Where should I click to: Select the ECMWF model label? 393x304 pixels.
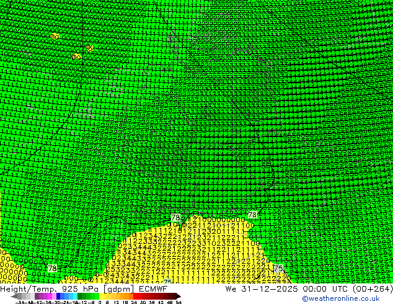click(x=153, y=289)
